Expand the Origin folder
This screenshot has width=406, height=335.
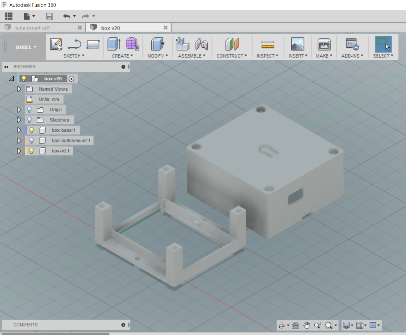(19, 110)
